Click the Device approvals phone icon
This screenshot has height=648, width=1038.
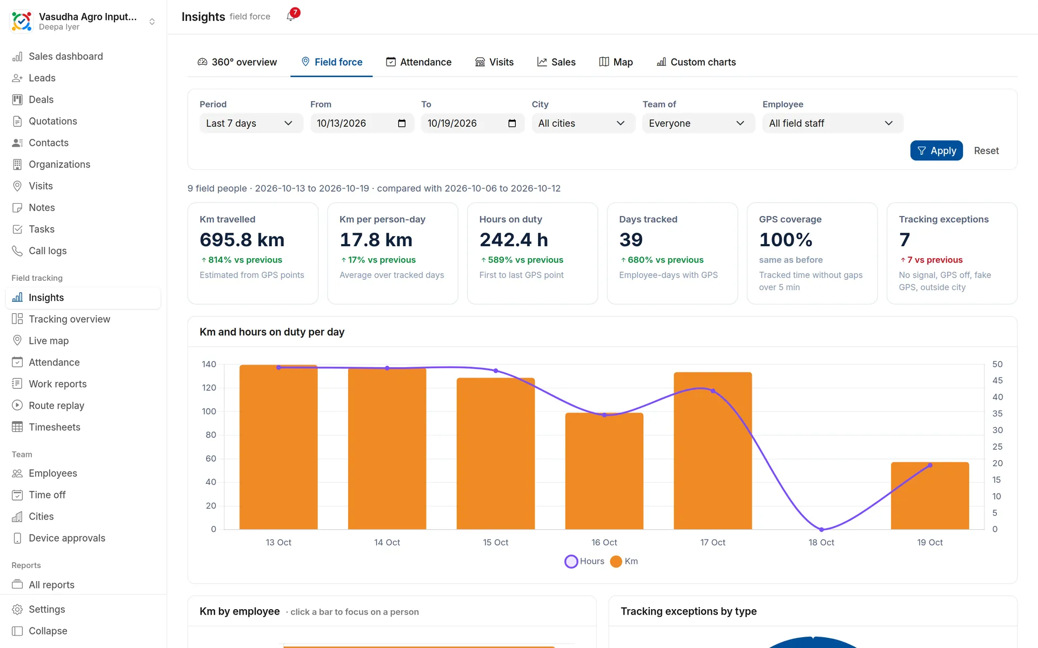(17, 538)
